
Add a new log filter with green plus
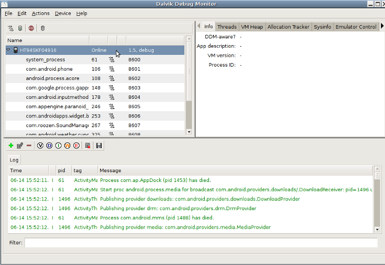click(x=11, y=146)
